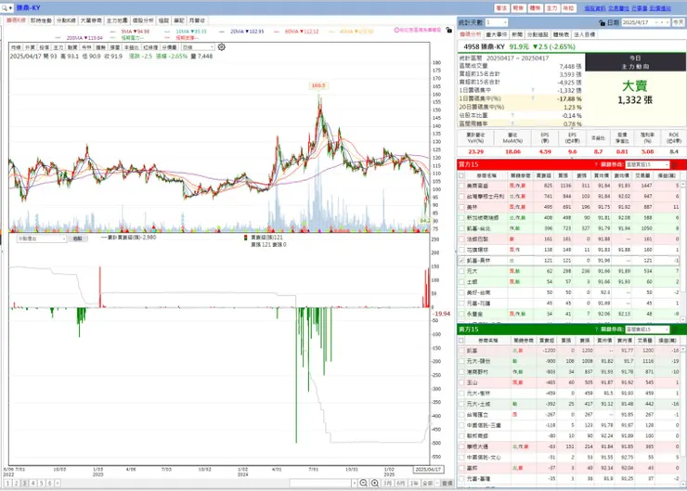Check the 玉山 seller row checkbox
The width and height of the screenshot is (687, 491).
(x=461, y=382)
